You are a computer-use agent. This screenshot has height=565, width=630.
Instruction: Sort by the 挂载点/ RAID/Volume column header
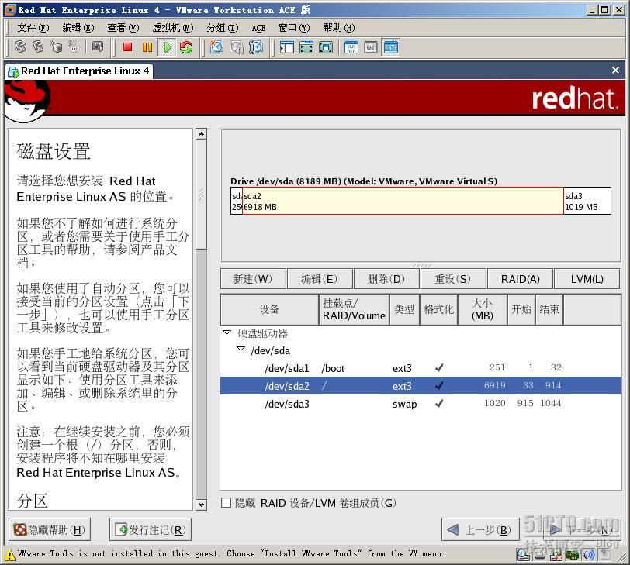354,309
